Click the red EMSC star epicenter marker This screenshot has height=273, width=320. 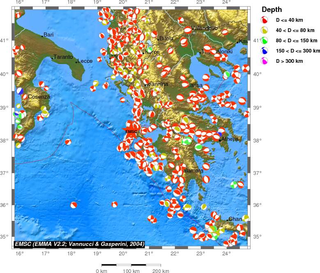131,131
